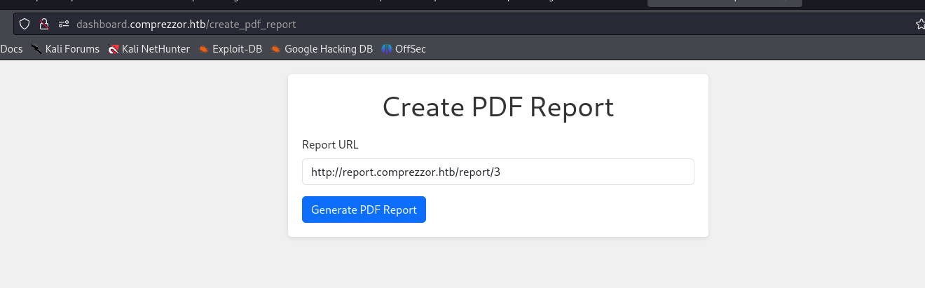Click the Create PDF Report heading

pos(498,107)
